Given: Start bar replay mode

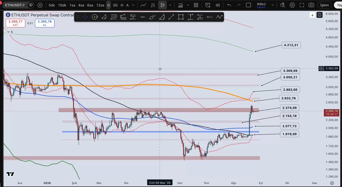Looking at the screenshot, I should coord(218,5).
